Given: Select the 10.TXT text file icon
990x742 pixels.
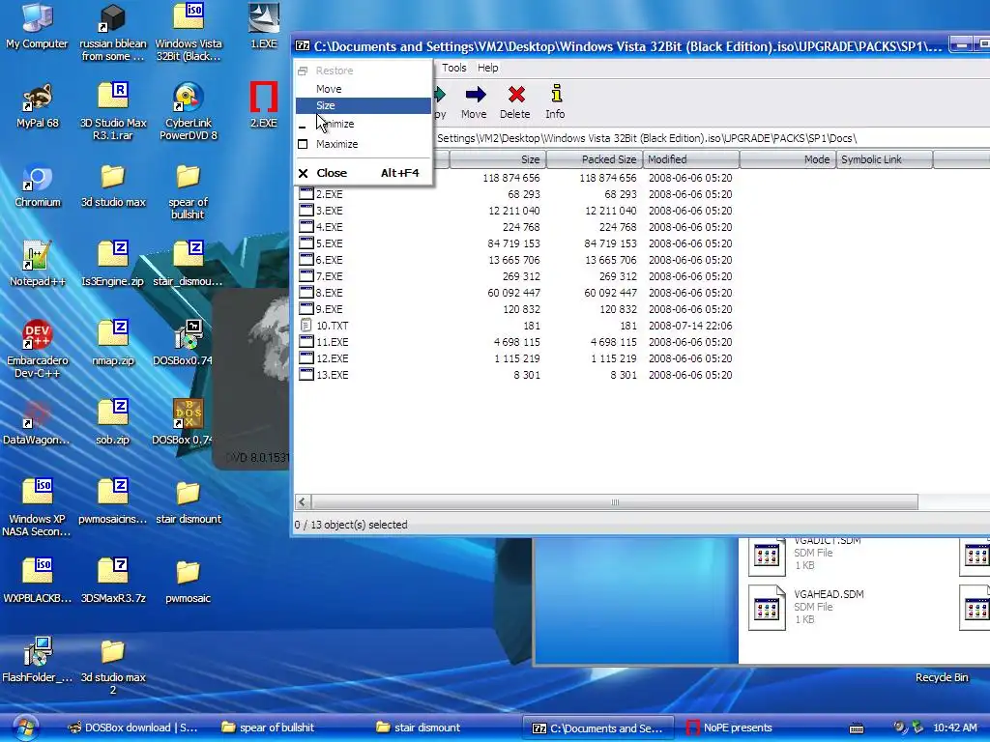Looking at the screenshot, I should coord(306,325).
